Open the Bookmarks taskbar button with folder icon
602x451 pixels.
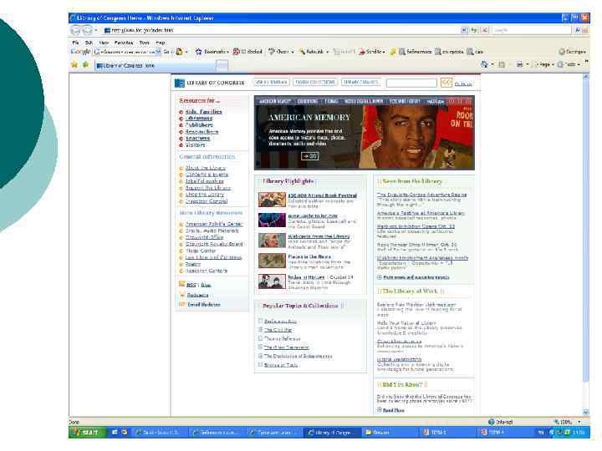pos(390,433)
